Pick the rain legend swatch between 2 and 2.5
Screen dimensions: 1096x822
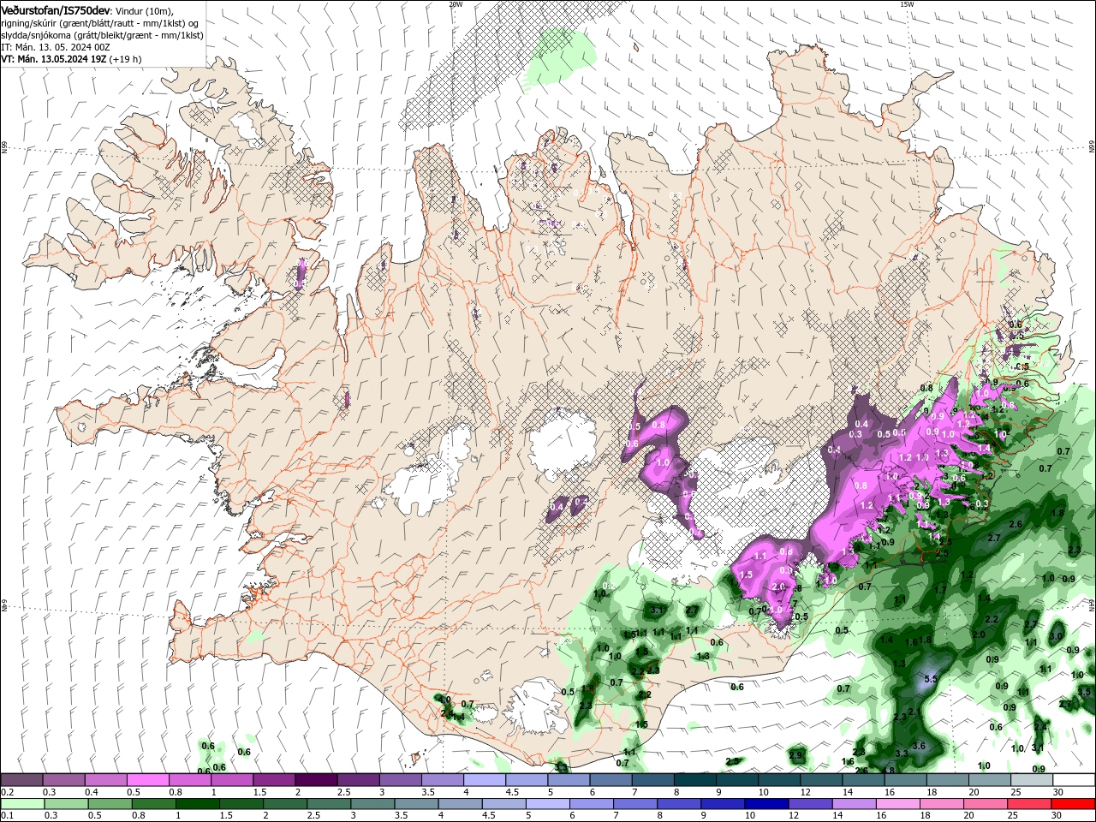[x=285, y=804]
